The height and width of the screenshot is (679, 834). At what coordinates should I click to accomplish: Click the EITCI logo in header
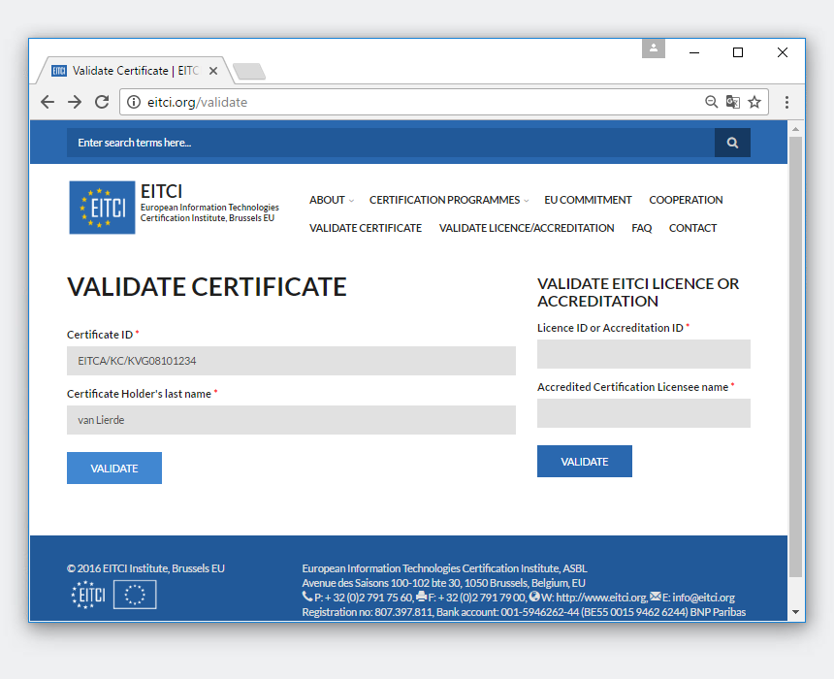[102, 208]
